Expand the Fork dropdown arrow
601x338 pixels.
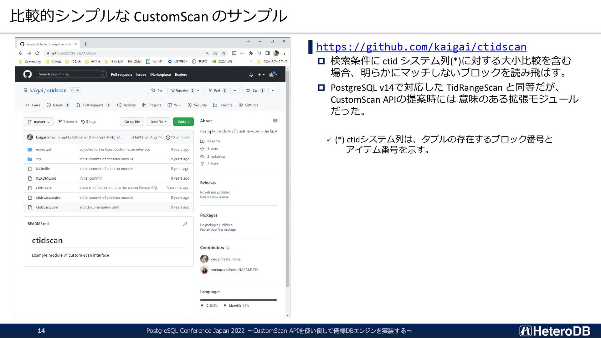pyautogui.click(x=235, y=90)
